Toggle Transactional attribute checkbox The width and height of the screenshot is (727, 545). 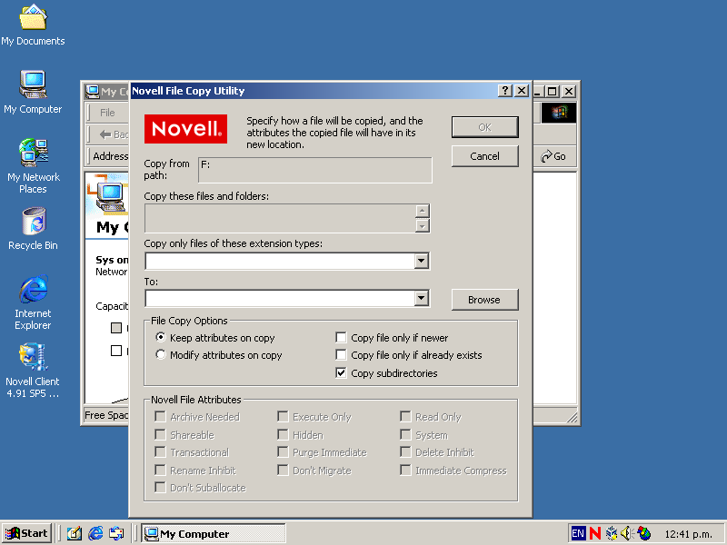(x=160, y=451)
